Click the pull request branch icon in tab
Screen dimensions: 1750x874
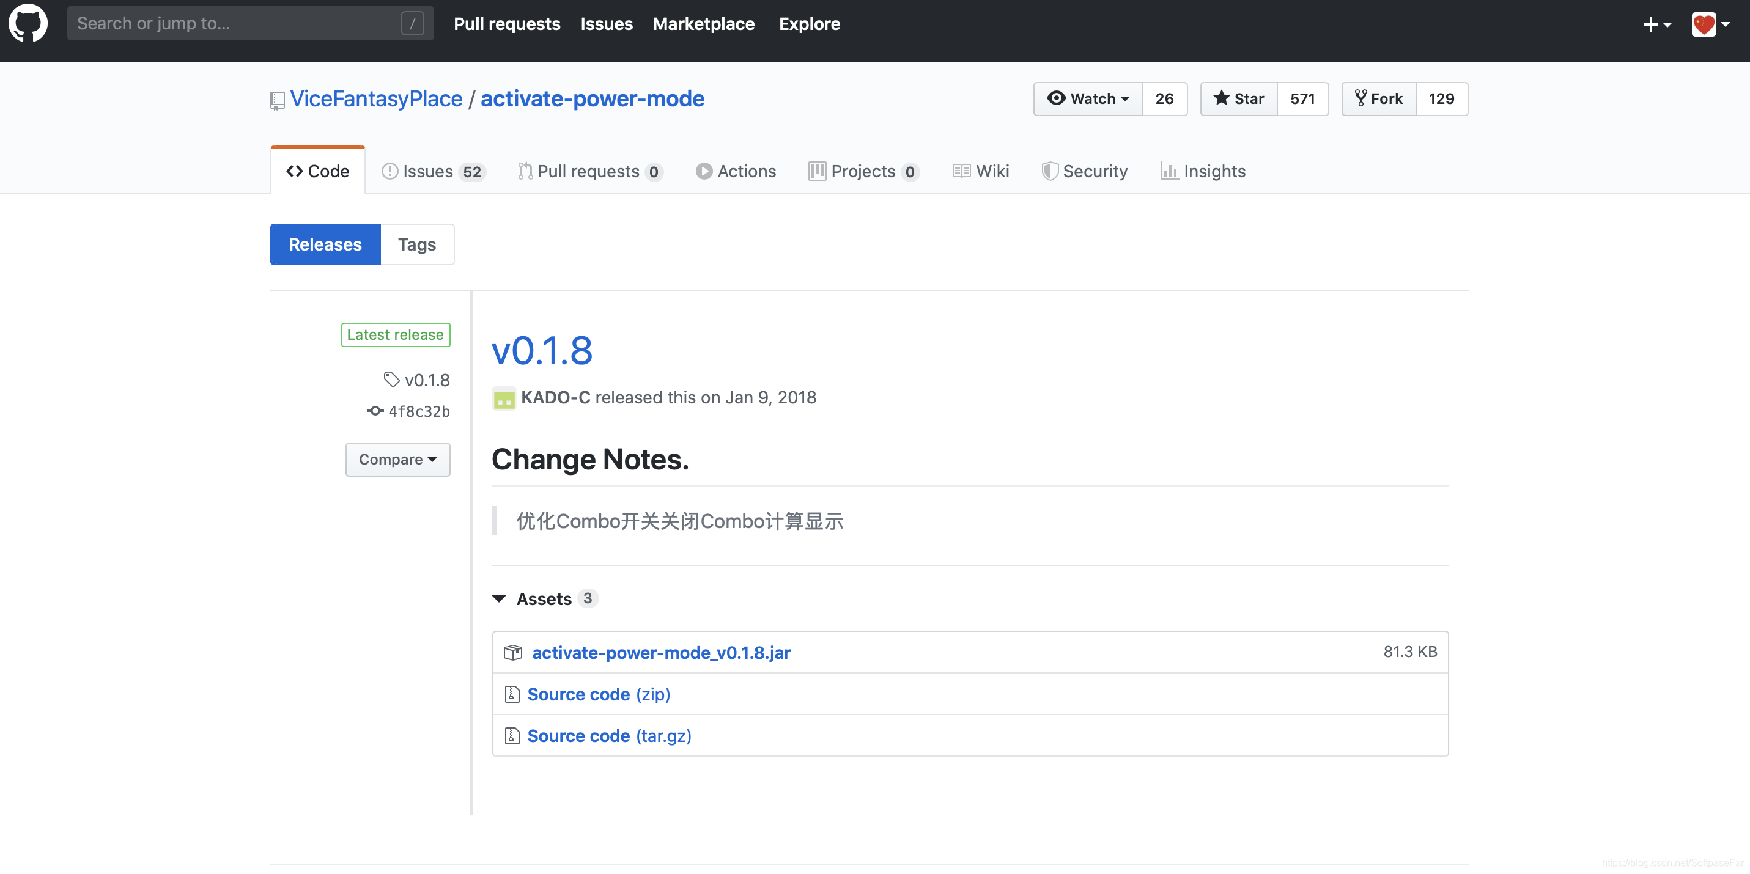click(x=525, y=171)
